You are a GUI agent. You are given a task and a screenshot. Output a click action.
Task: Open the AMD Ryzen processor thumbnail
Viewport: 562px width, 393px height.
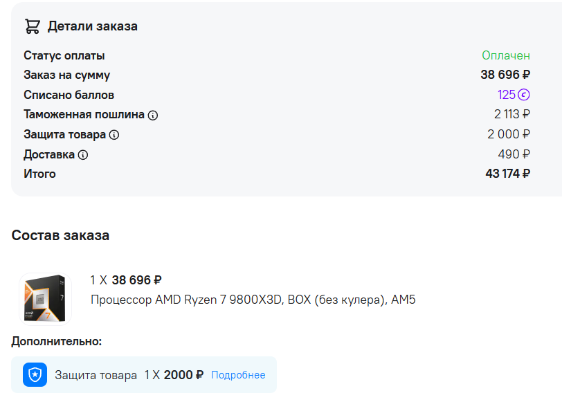click(x=45, y=299)
